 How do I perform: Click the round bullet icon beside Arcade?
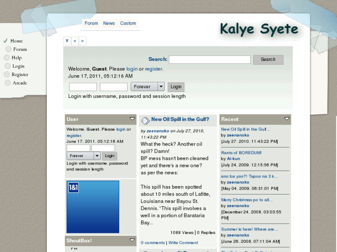[x=7, y=83]
